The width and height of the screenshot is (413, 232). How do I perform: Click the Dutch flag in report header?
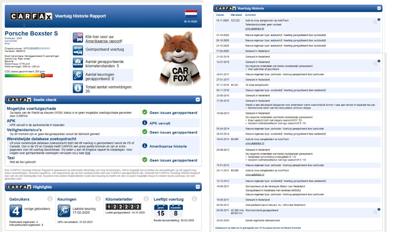(x=191, y=14)
